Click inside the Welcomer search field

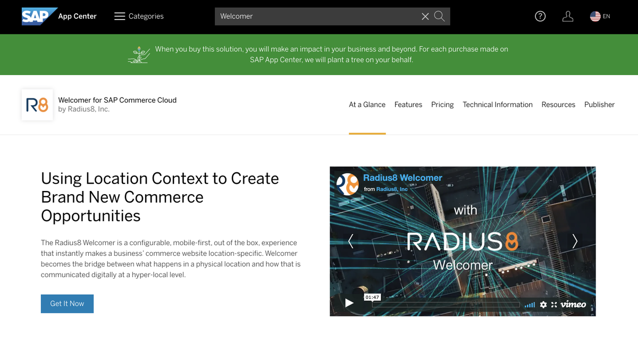pyautogui.click(x=319, y=16)
